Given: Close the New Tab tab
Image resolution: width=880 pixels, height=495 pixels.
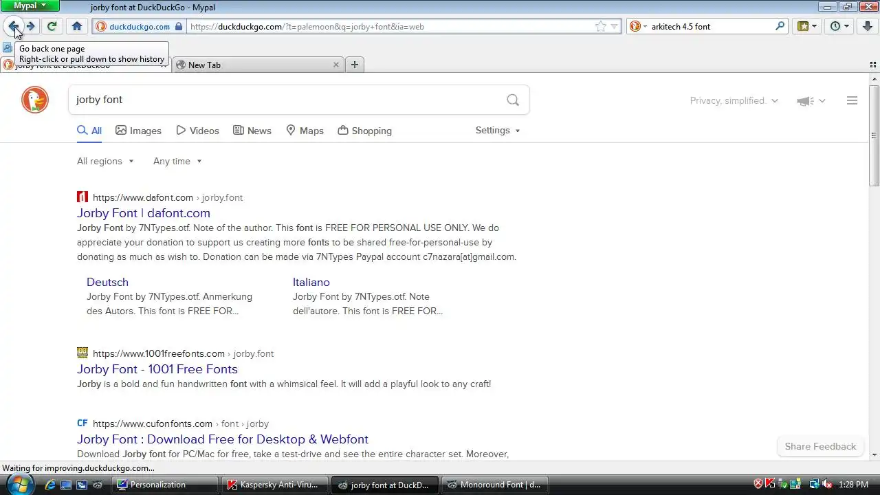Looking at the screenshot, I should [x=335, y=65].
